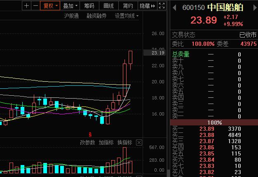Click price change +2.17
The image size is (258, 177).
point(231,17)
